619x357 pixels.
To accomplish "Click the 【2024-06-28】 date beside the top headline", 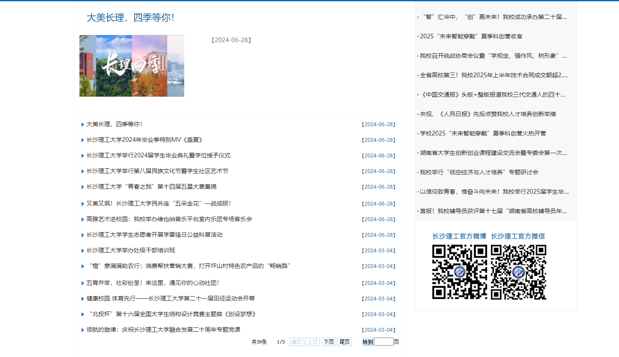I will tap(231, 40).
